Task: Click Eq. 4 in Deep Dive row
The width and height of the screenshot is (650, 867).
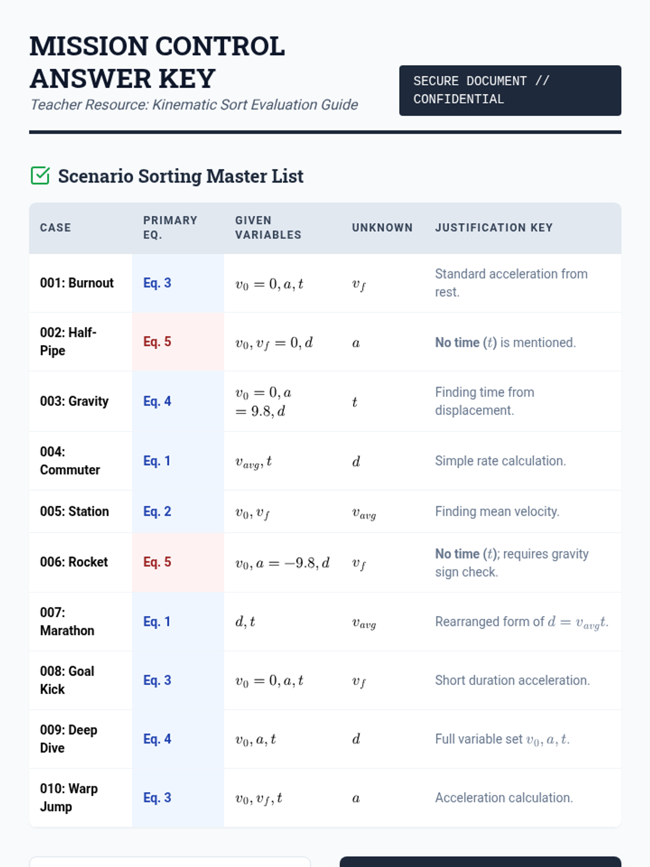Action: tap(157, 739)
